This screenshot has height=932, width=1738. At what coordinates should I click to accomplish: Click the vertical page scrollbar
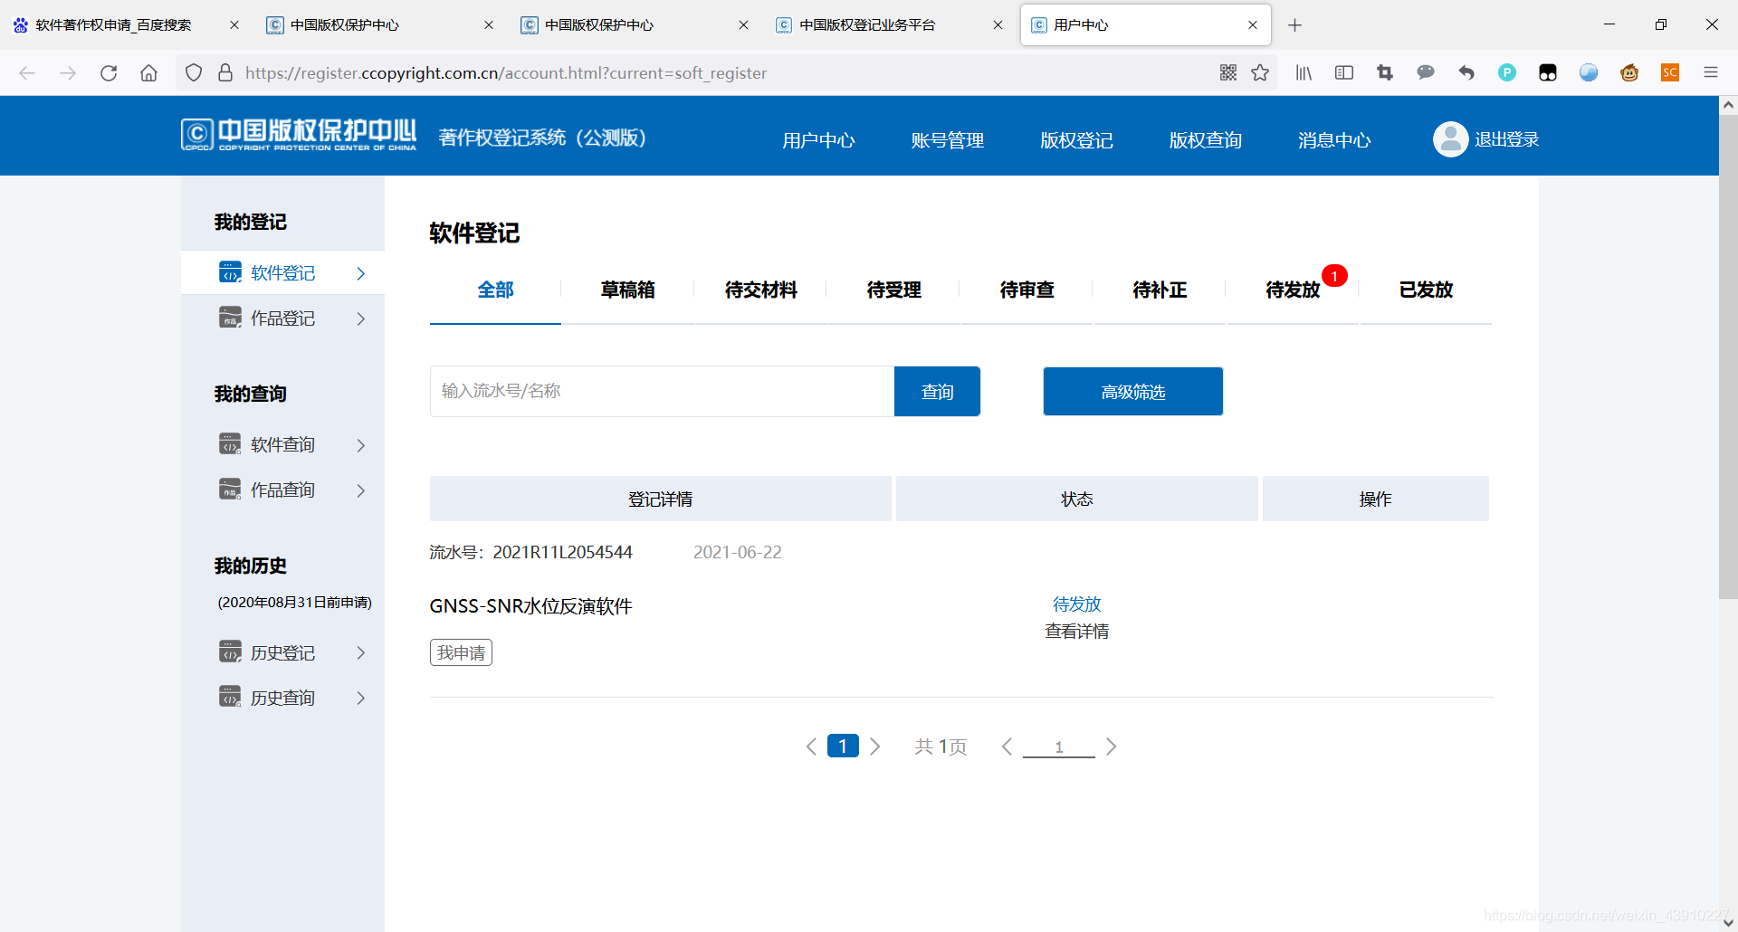tap(1728, 357)
